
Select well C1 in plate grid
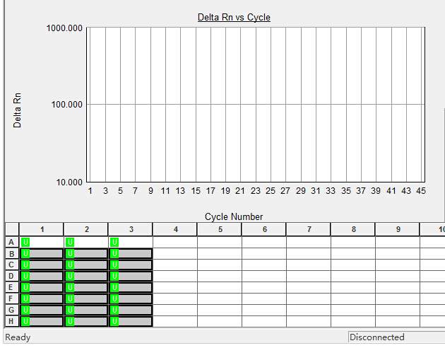tap(42, 265)
